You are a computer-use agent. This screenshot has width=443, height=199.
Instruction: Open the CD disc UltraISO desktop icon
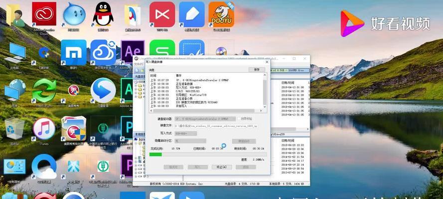tap(221, 50)
